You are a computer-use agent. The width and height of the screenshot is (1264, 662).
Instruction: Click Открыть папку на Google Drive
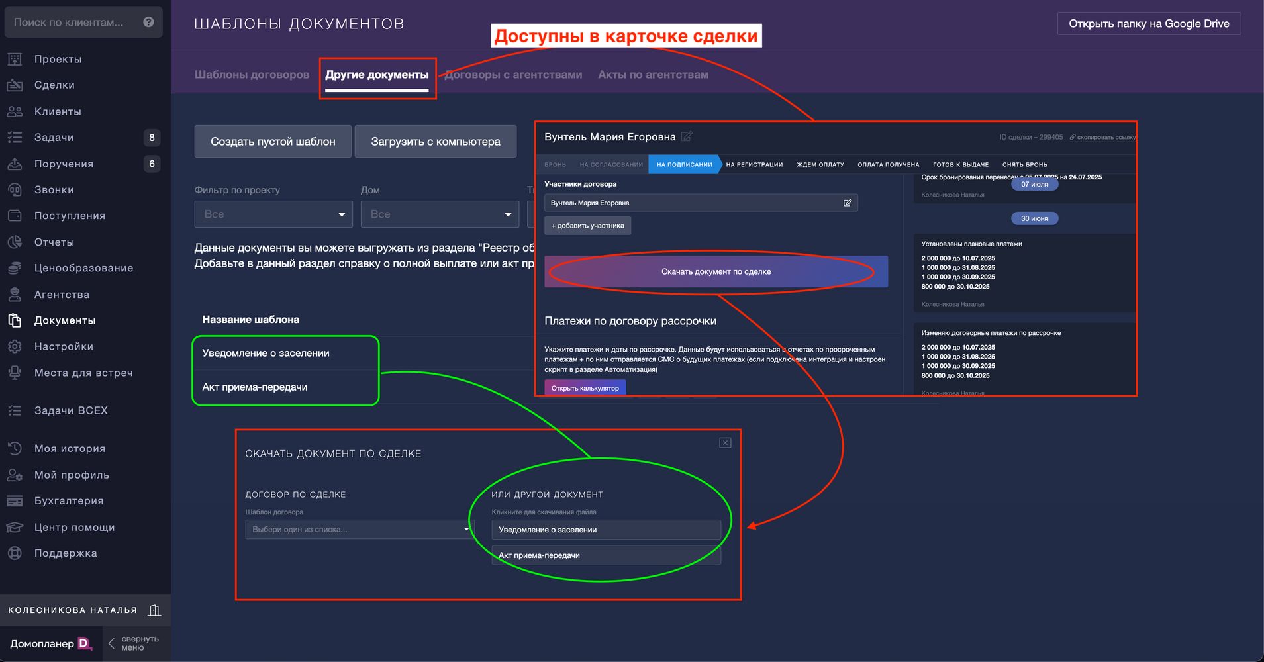(1149, 24)
